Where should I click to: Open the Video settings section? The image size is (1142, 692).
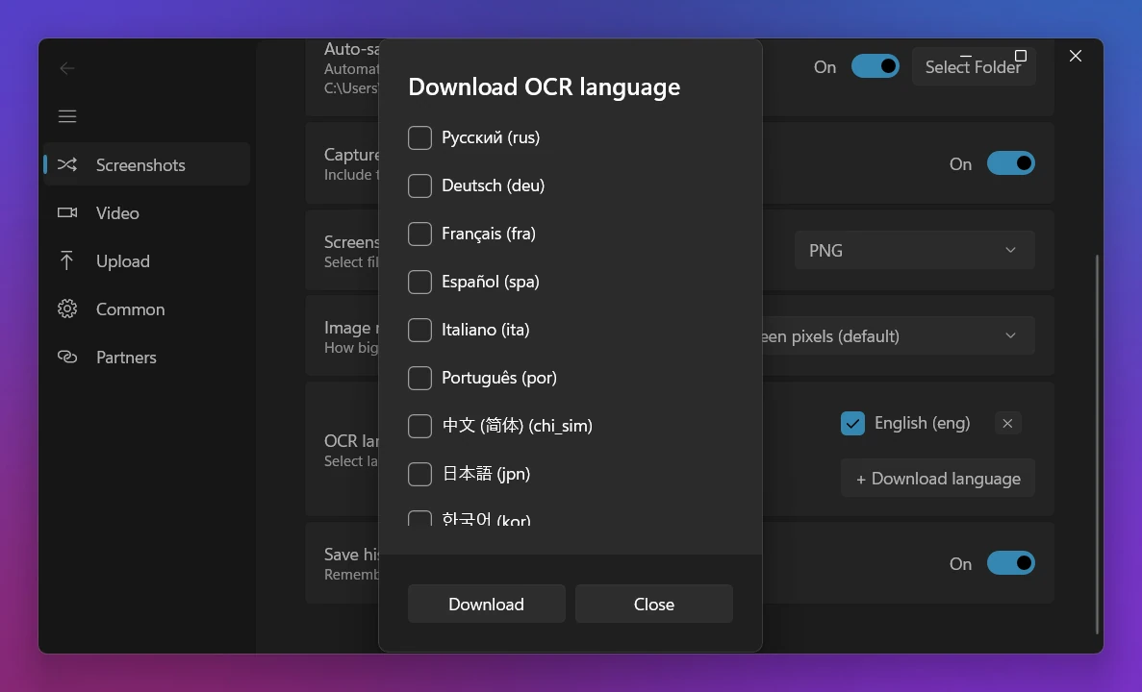pyautogui.click(x=147, y=212)
